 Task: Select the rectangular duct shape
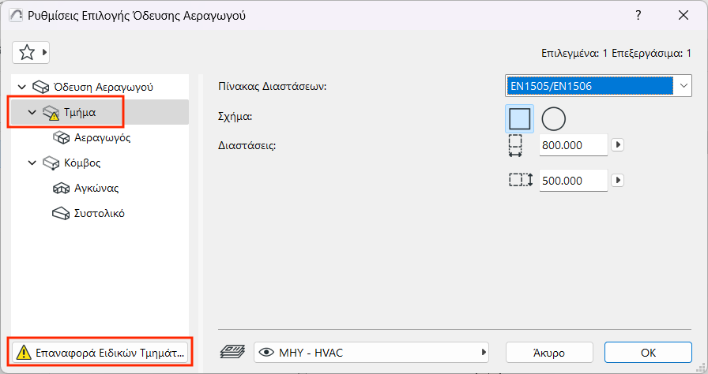[x=519, y=118]
